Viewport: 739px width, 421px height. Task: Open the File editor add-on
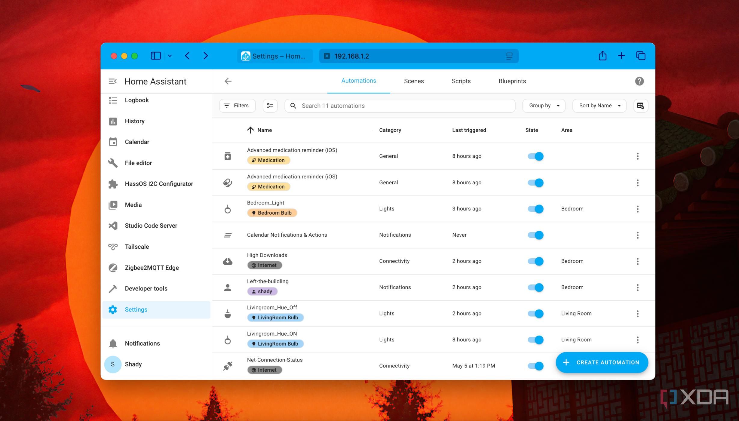coord(156,163)
